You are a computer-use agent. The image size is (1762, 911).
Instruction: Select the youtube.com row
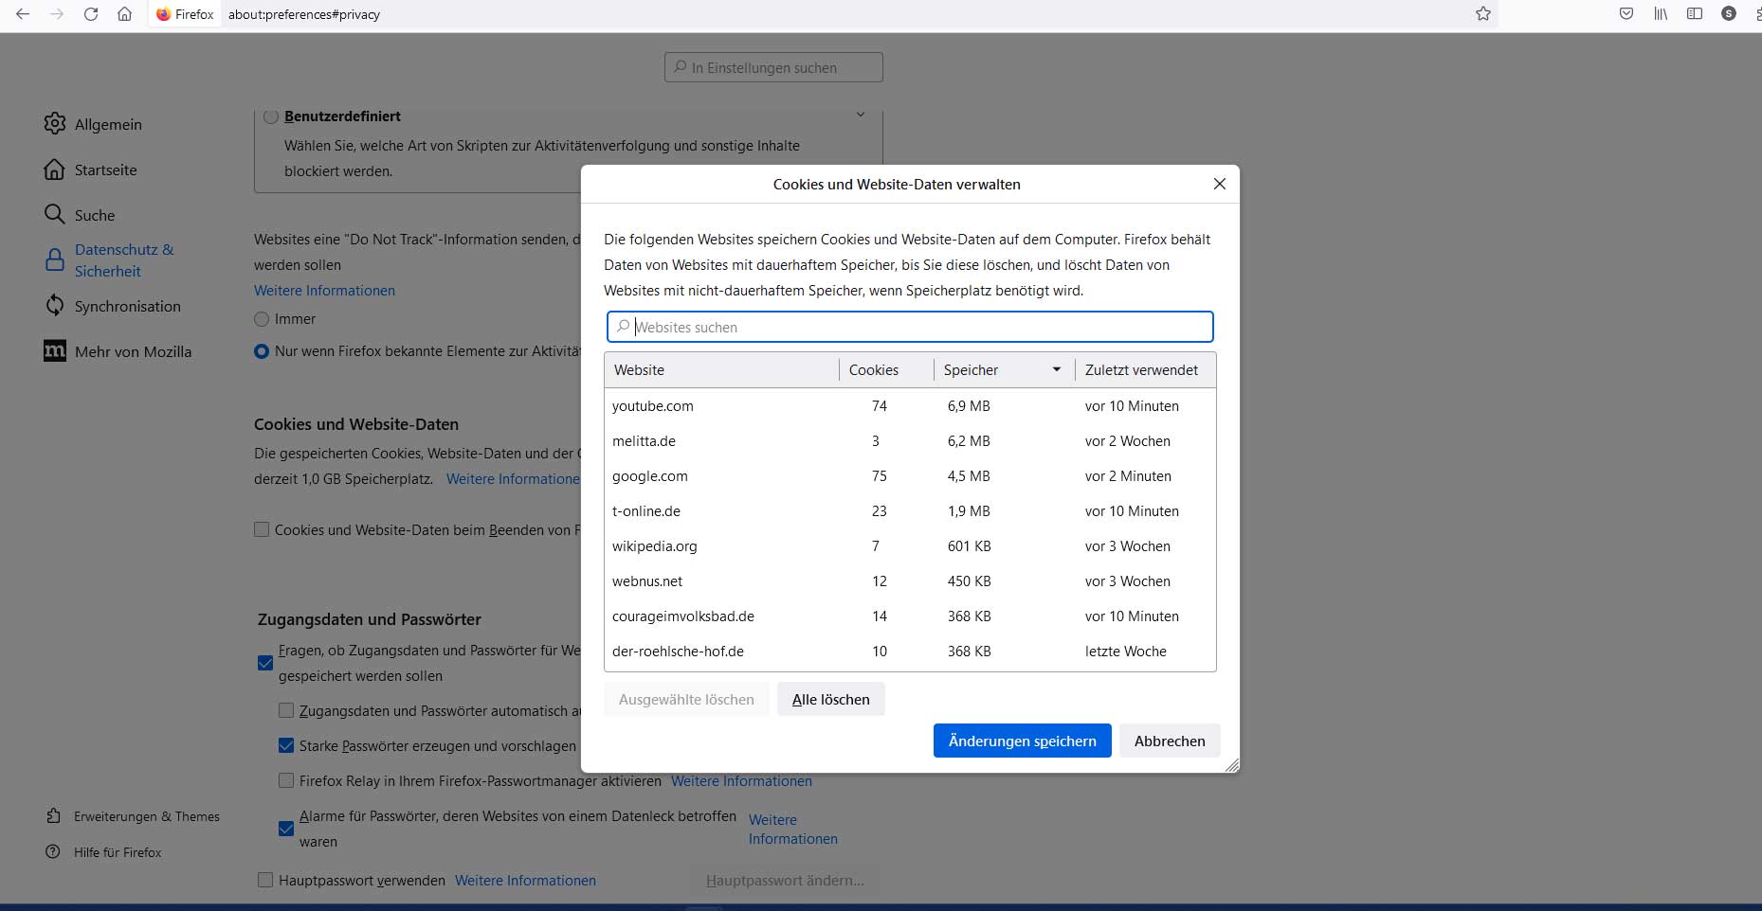pos(910,406)
